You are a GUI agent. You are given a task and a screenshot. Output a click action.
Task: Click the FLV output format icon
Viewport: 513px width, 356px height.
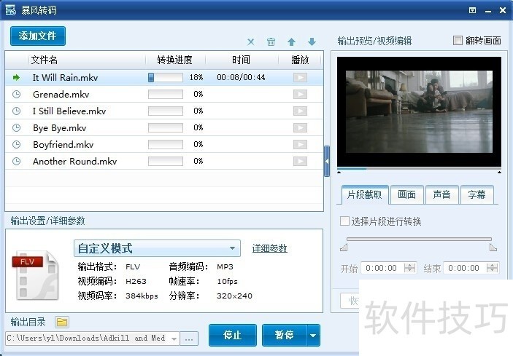coord(35,275)
